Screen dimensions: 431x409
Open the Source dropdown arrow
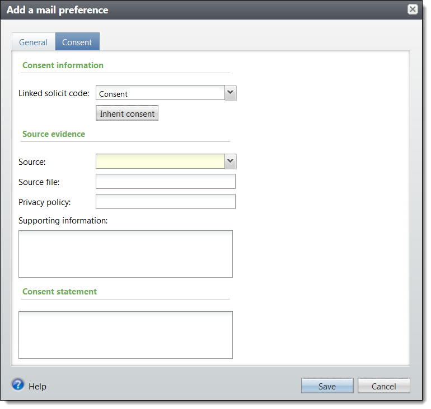click(231, 161)
